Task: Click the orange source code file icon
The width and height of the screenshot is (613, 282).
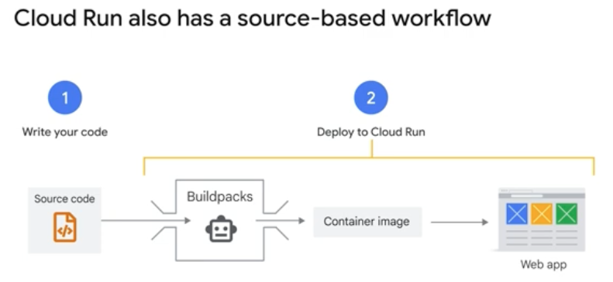Action: tap(65, 227)
